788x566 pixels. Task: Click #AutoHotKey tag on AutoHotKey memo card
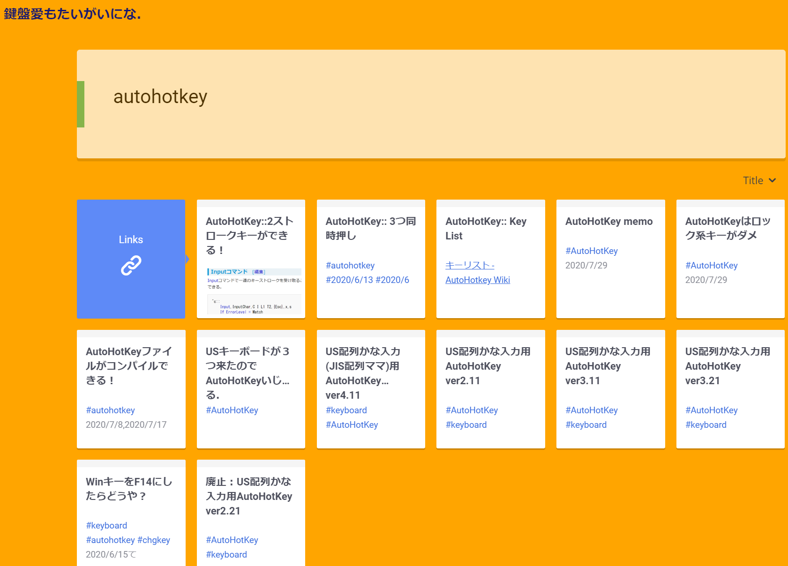pyautogui.click(x=592, y=251)
